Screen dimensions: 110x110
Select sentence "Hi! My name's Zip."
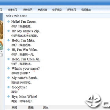26,31
